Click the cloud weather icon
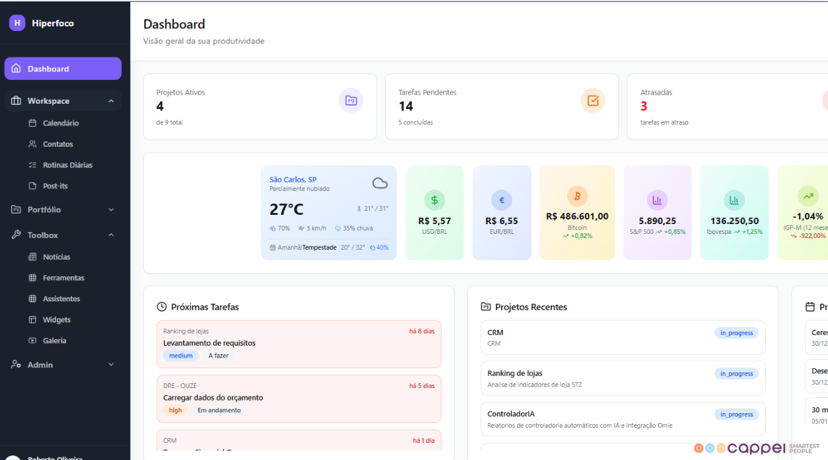828x460 pixels. (x=380, y=184)
